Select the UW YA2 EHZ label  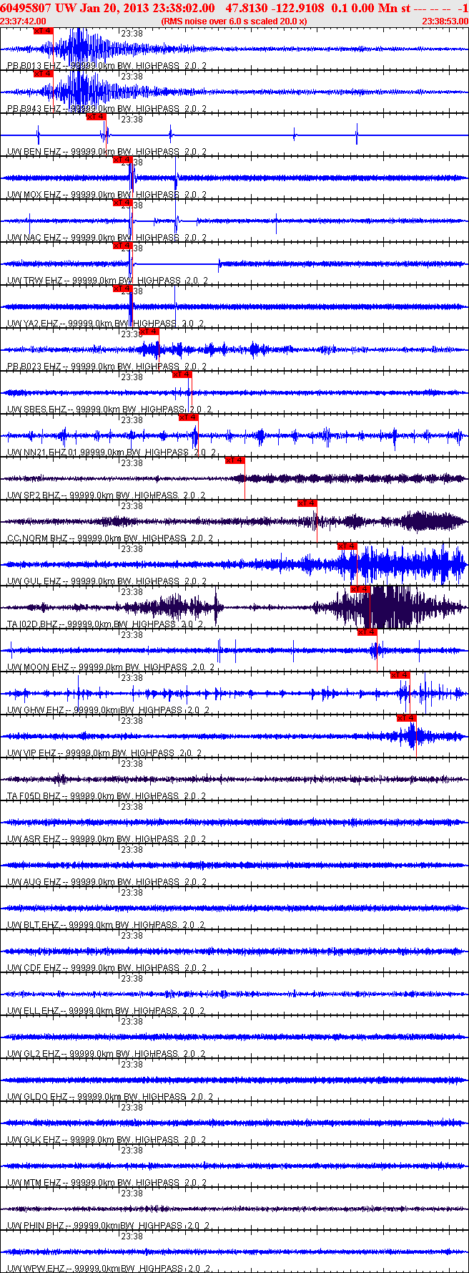(33, 324)
